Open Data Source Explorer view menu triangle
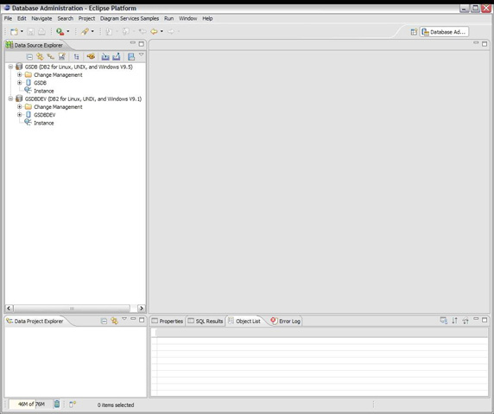The width and height of the screenshot is (494, 414). pos(141,55)
